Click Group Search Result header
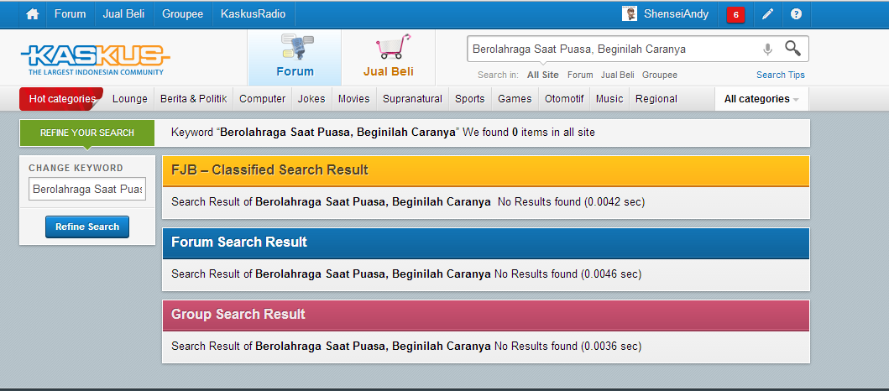Screen dimensions: 889x391 coord(486,315)
